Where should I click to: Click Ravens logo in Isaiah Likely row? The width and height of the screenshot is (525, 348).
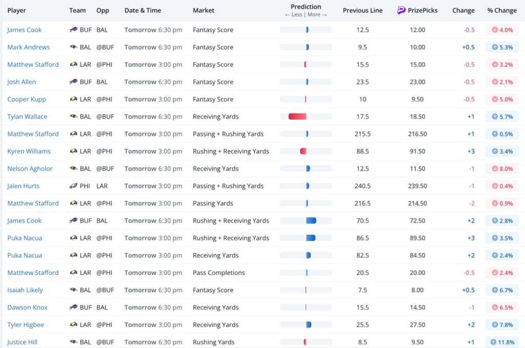coord(73,290)
